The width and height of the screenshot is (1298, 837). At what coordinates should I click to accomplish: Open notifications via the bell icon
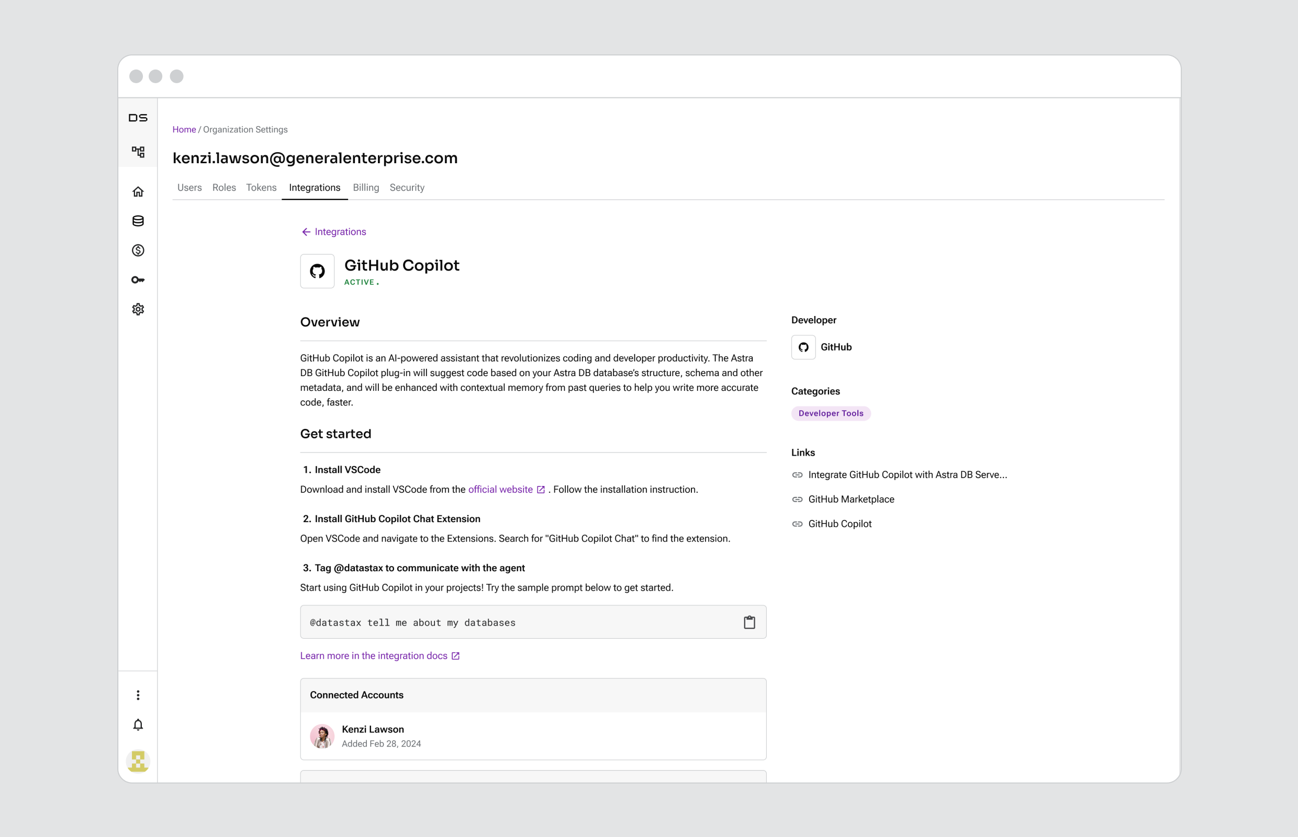point(138,725)
